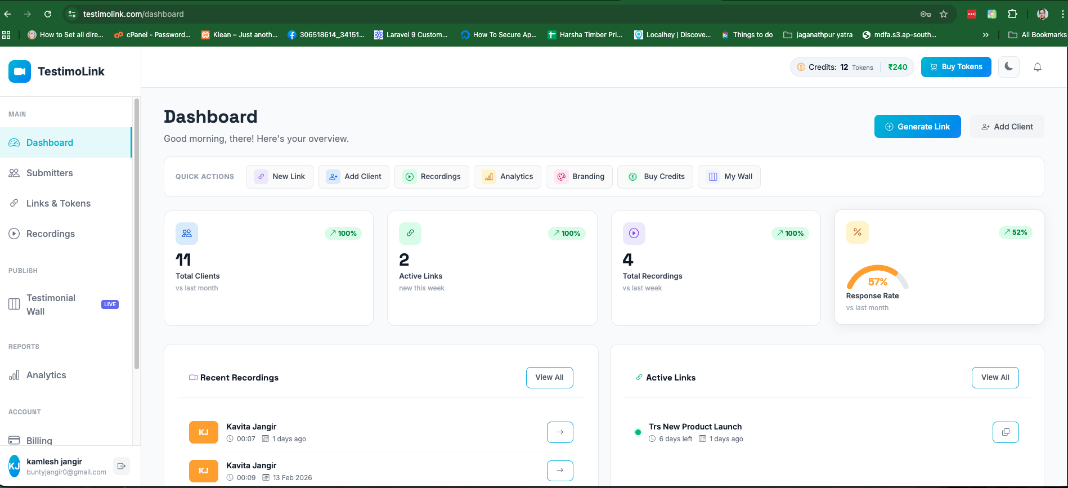Open Recordings in the sidebar
The image size is (1068, 488).
point(65,234)
